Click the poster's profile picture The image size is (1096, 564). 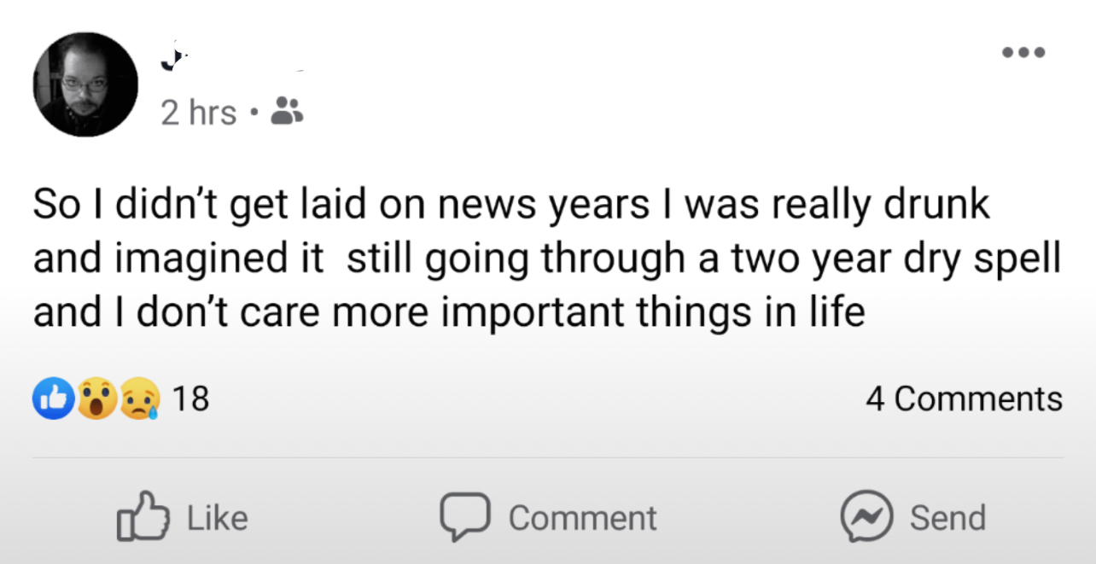coord(85,84)
